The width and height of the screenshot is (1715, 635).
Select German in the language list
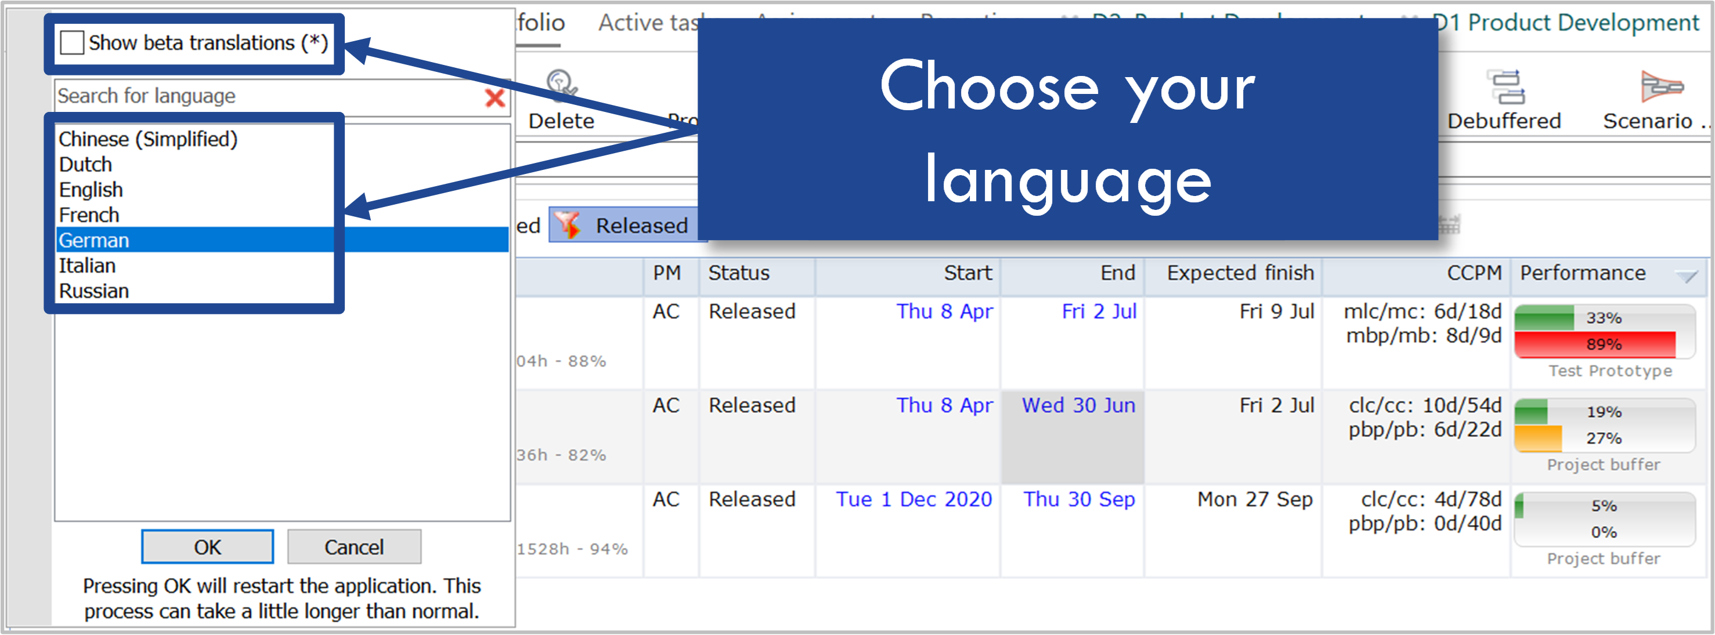click(x=94, y=240)
